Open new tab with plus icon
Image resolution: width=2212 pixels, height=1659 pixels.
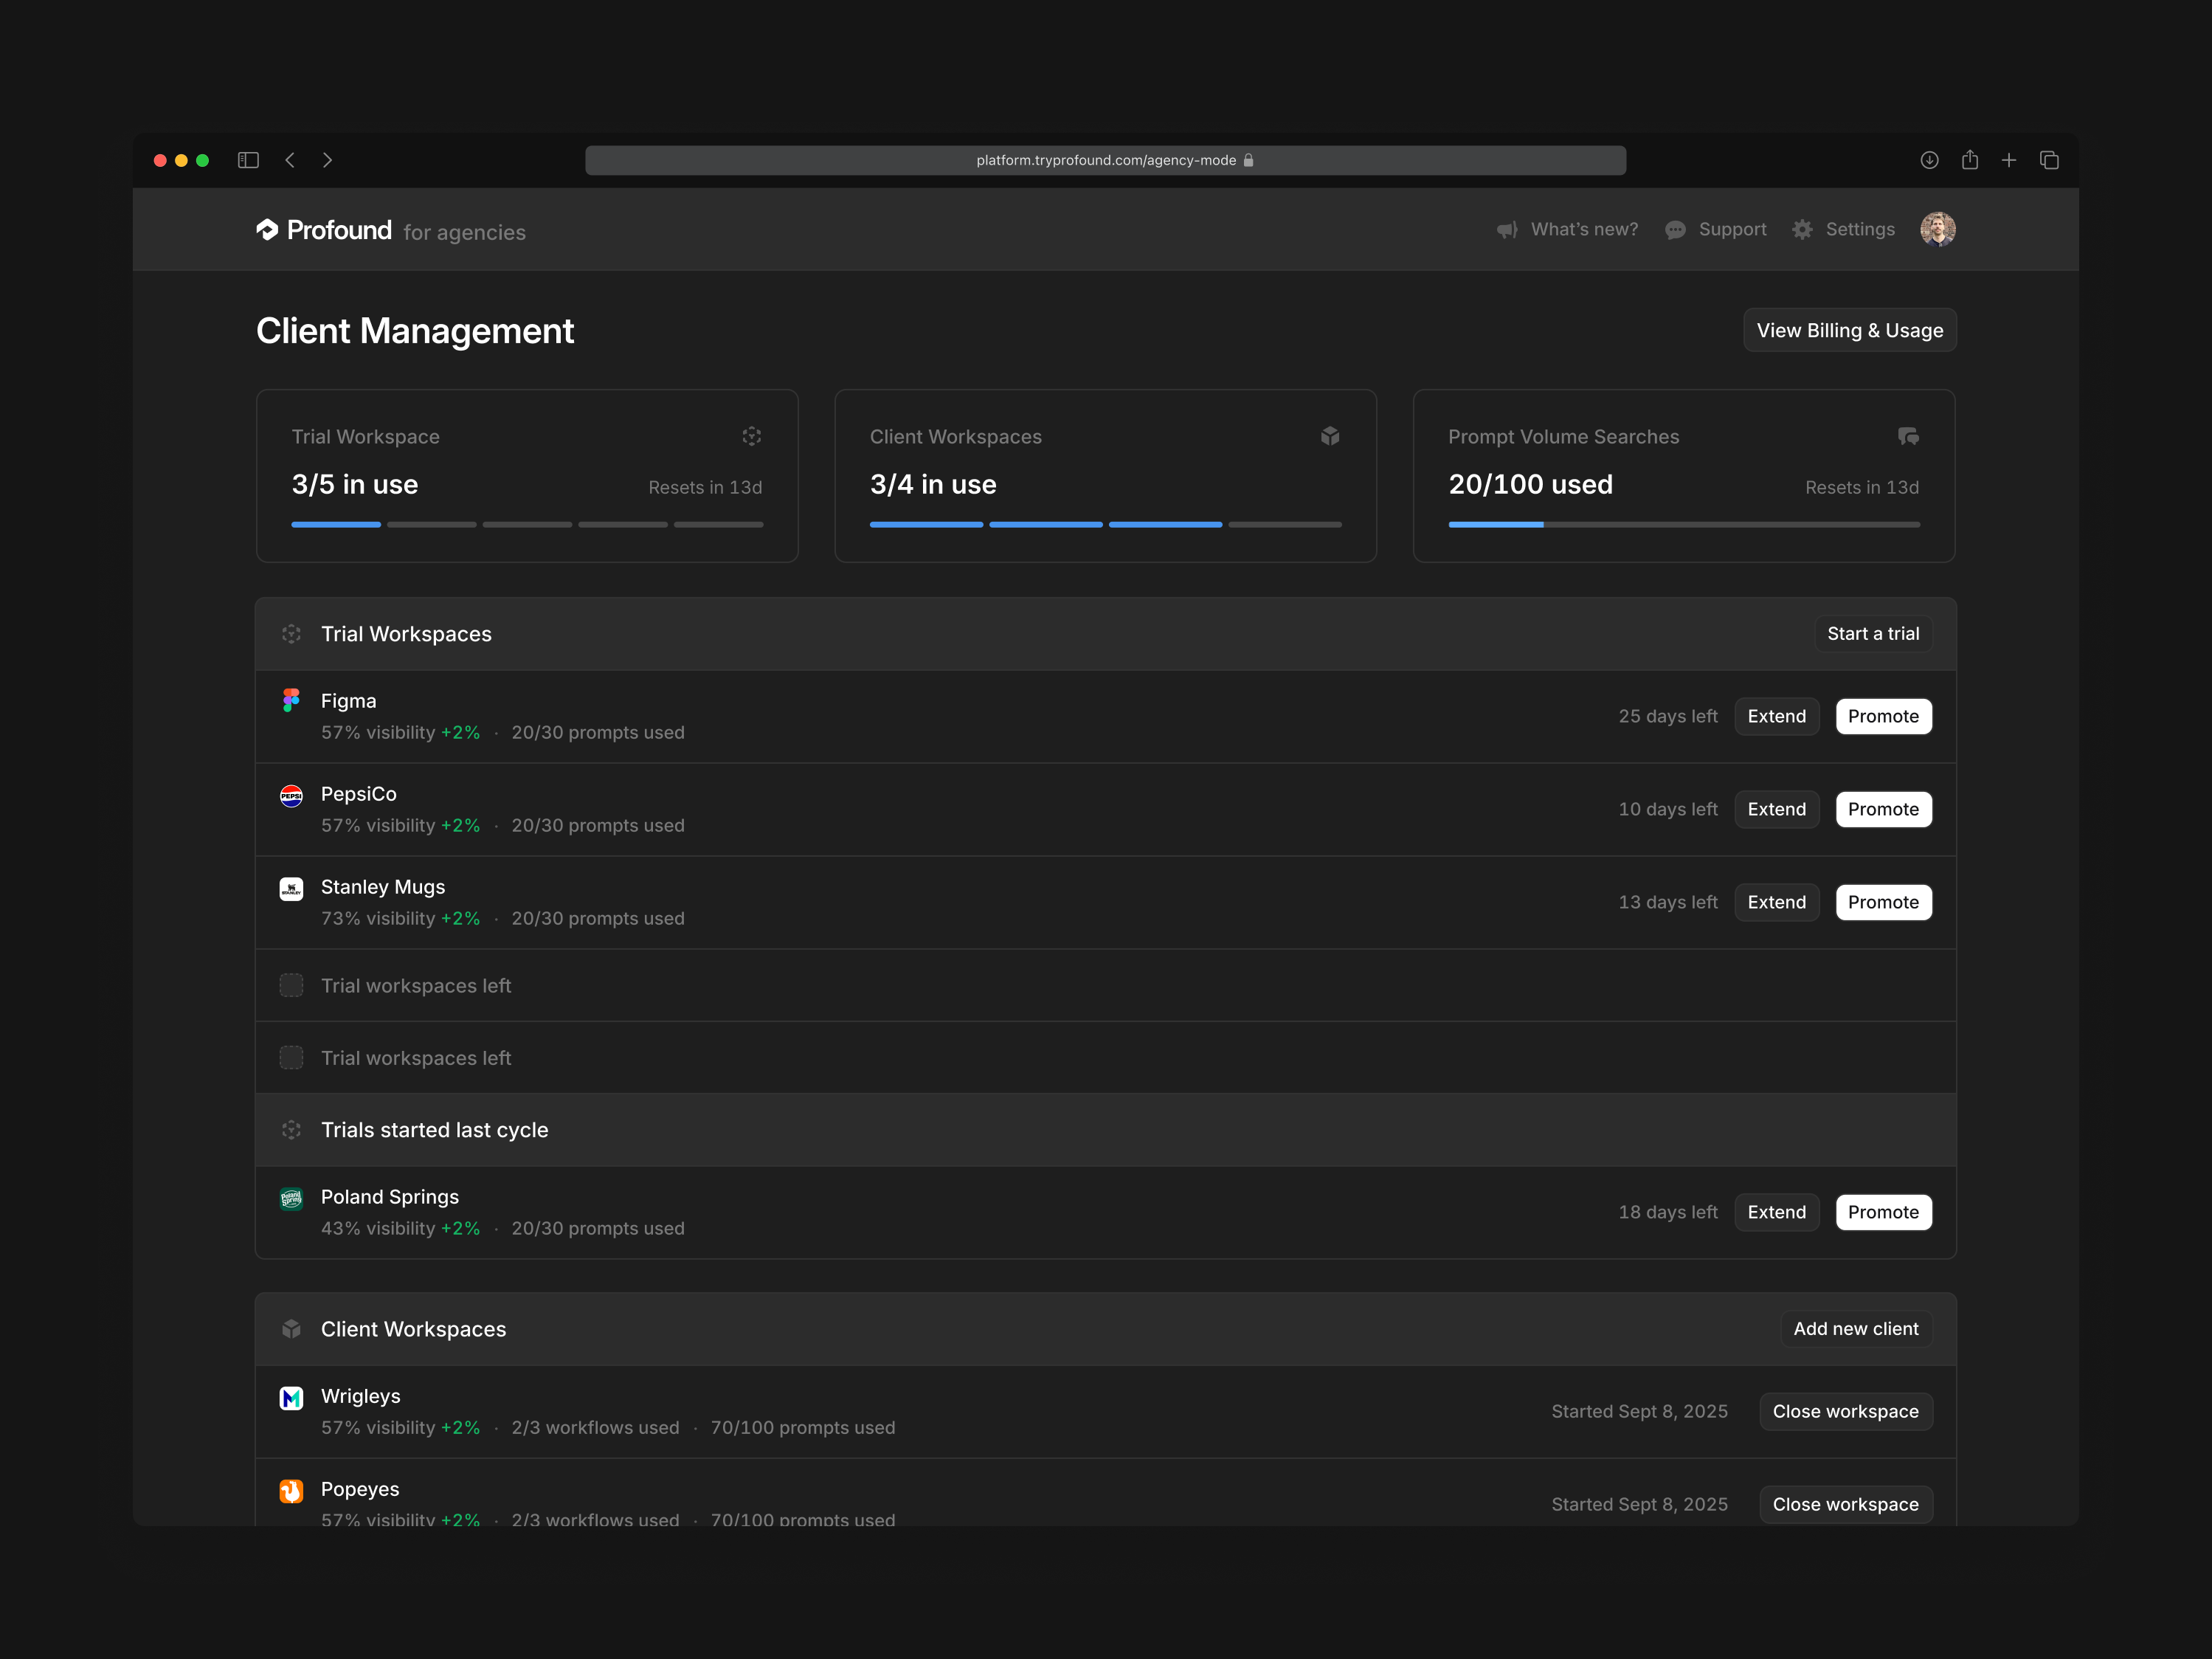click(x=2008, y=160)
